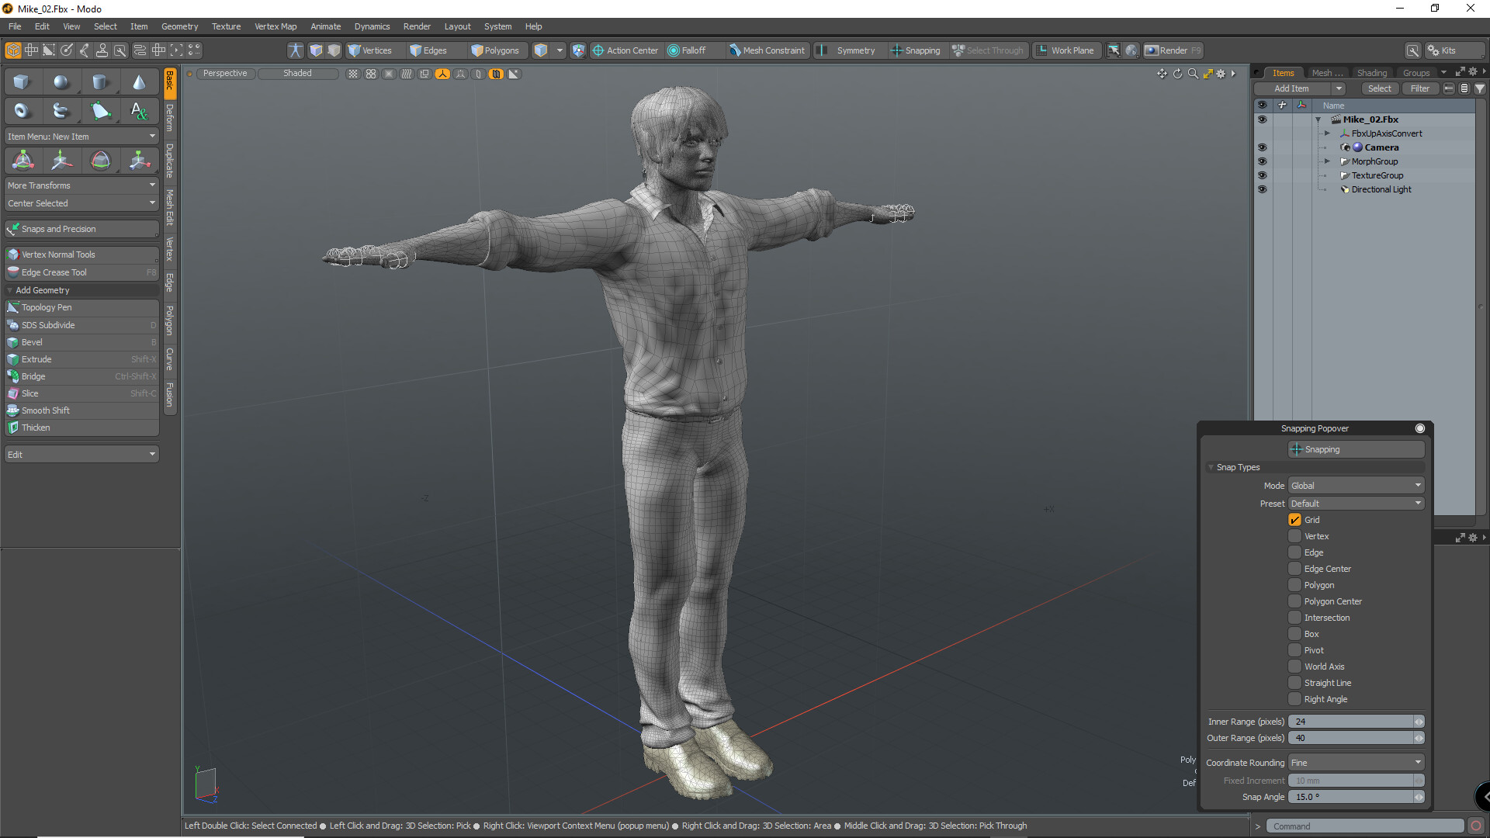This screenshot has width=1490, height=838.
Task: Hide the Directional Light item
Action: pyautogui.click(x=1263, y=189)
